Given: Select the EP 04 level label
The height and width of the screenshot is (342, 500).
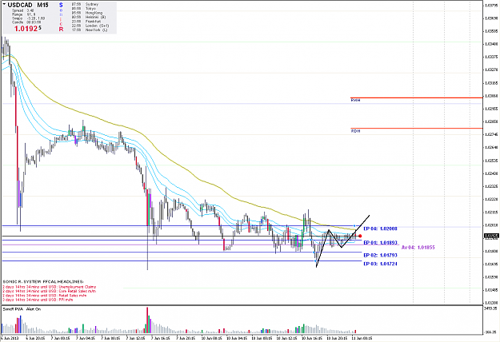Looking at the screenshot, I should [380, 229].
